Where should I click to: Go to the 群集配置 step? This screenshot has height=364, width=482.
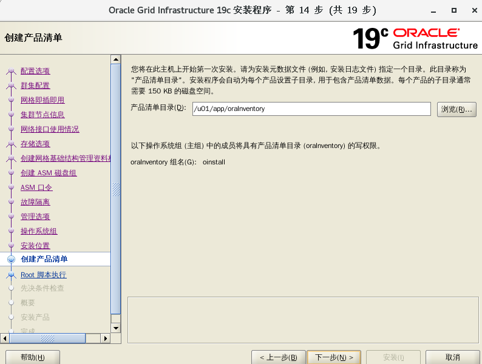click(x=35, y=86)
